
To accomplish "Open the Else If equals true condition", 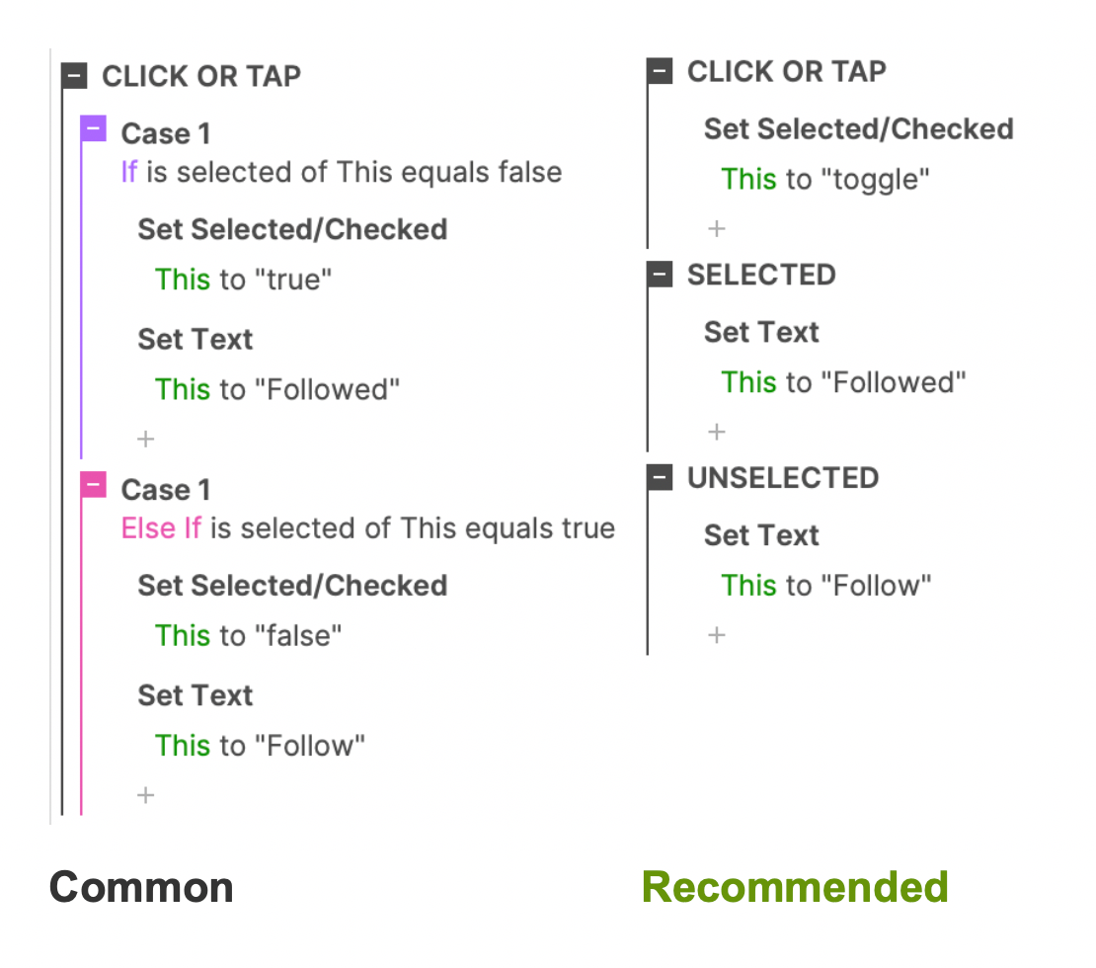I will coord(367,528).
